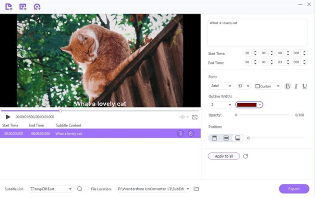Click the new subtitle text icon
315x198 pixels.
(x=22, y=7)
